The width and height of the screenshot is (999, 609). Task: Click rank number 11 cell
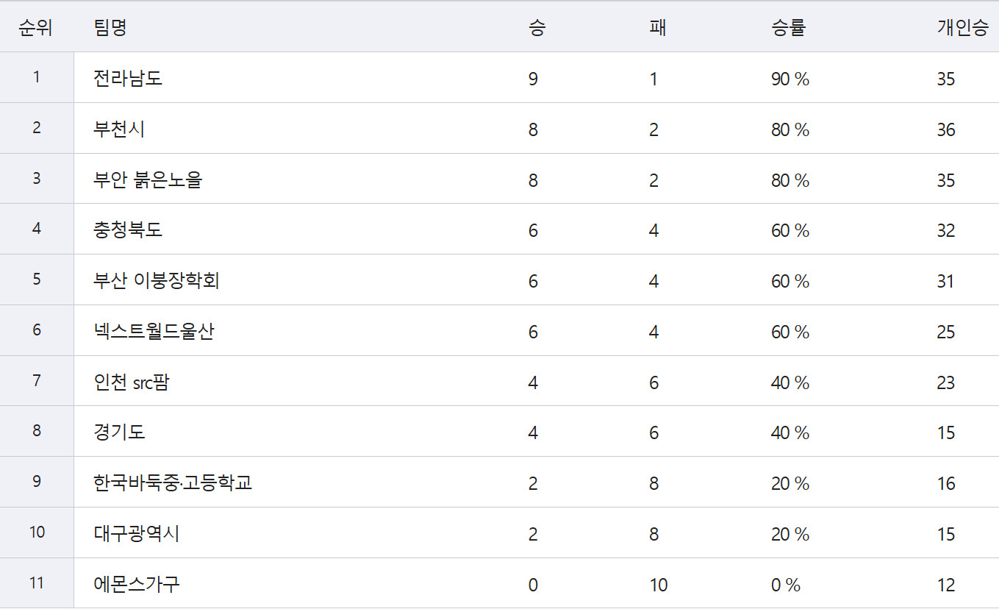[x=37, y=583]
